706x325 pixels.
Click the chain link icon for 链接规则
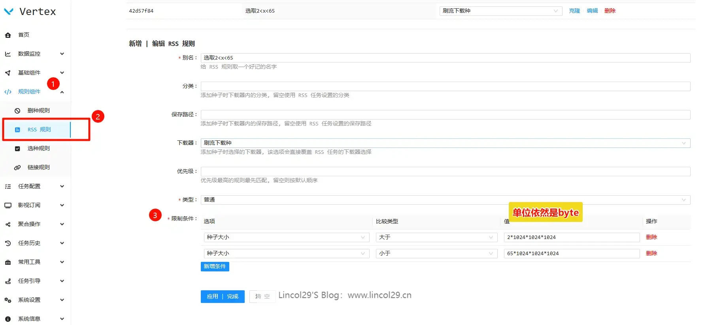tap(17, 168)
